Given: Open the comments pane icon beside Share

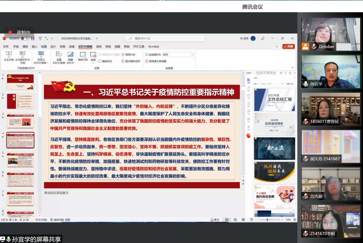Looking at the screenshot, I should (x=277, y=46).
